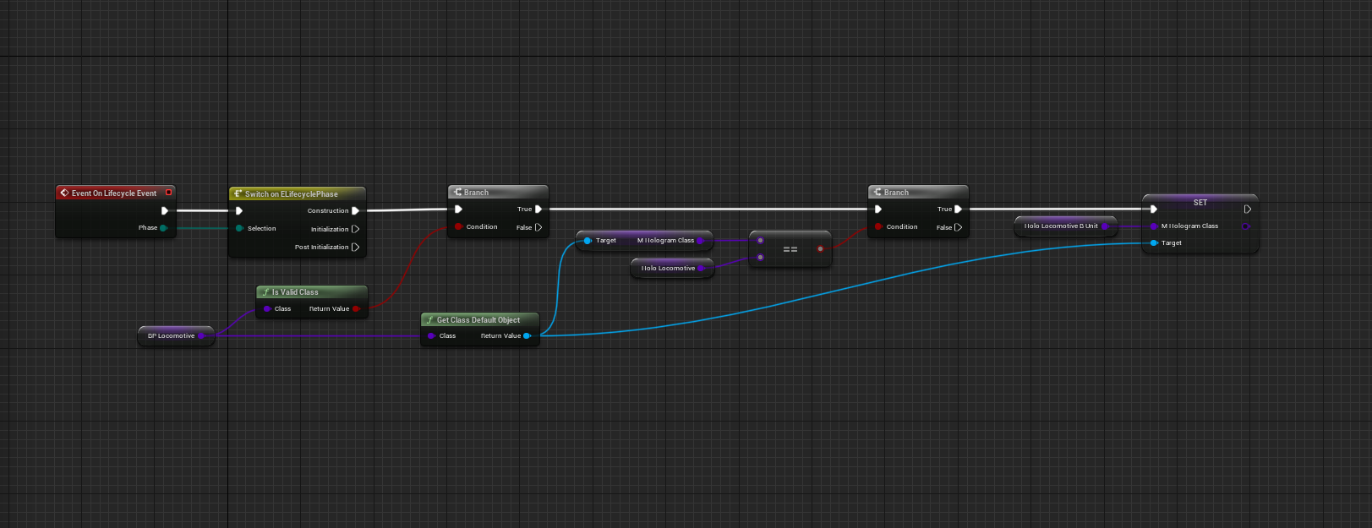This screenshot has height=528, width=1372.
Task: Click exec output pin of Event On Lifecycle Event
Action: coord(165,210)
